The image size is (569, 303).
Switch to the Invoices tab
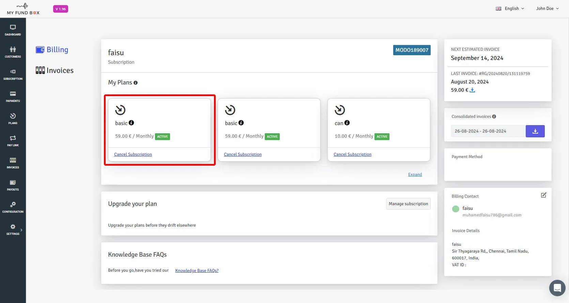[55, 71]
